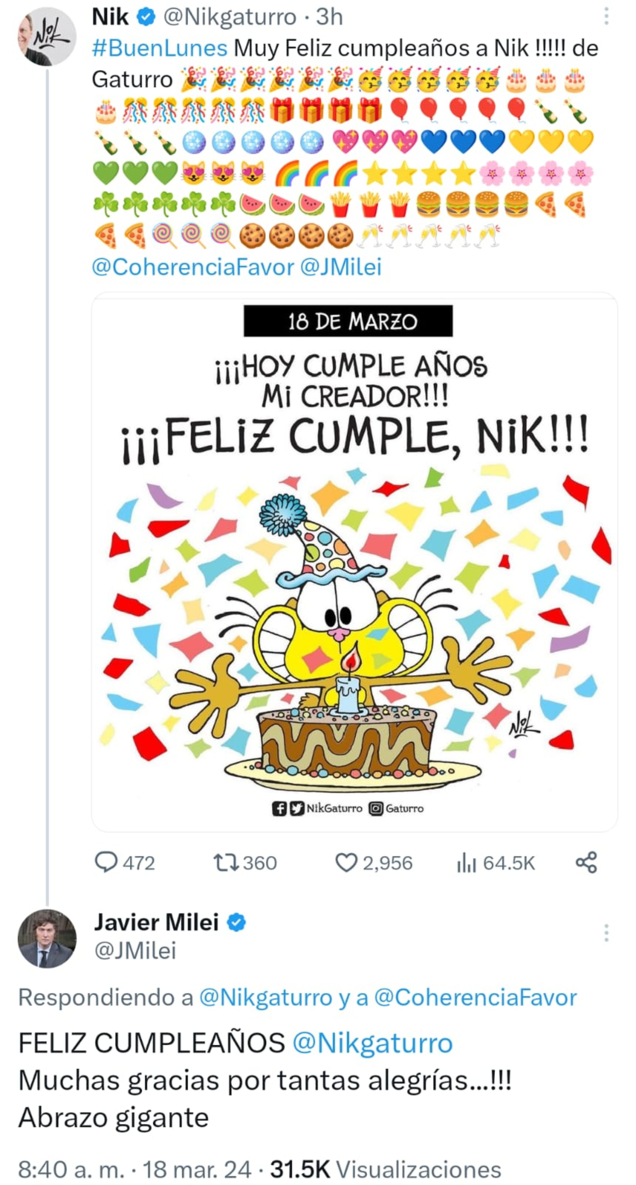636x1185 pixels.
Task: Open more options on Nik's tweet
Action: pyautogui.click(x=606, y=17)
